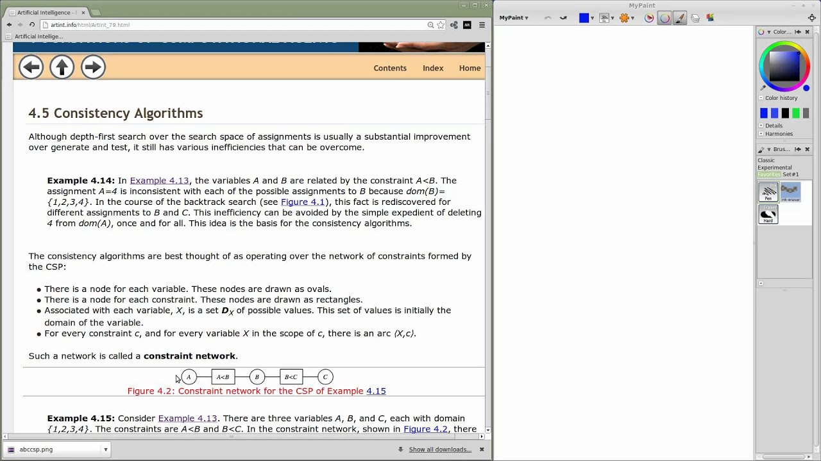This screenshot has height=461, width=821.
Task: Open the layers panel icon in MyPaint
Action: pyautogui.click(x=695, y=18)
